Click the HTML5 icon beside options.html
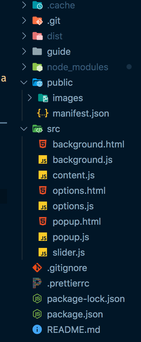The image size is (141, 342). (43, 191)
